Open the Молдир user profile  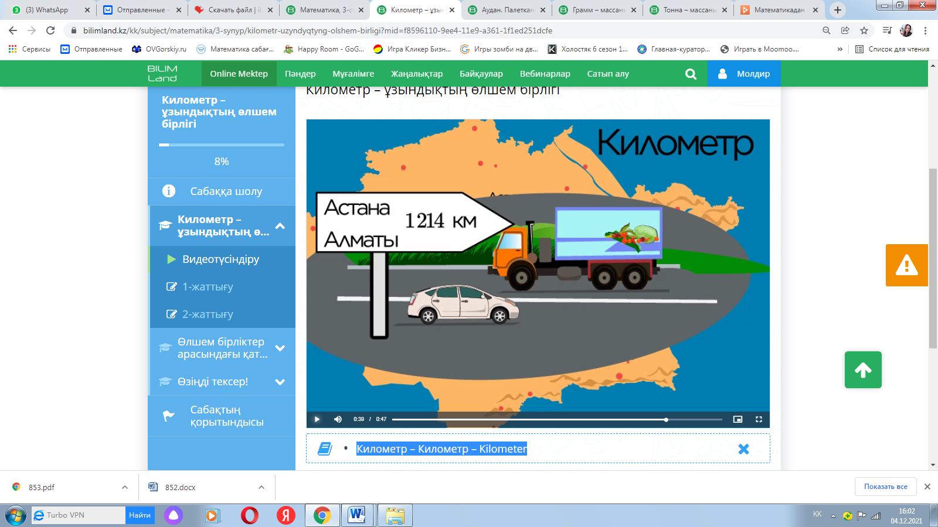[744, 74]
